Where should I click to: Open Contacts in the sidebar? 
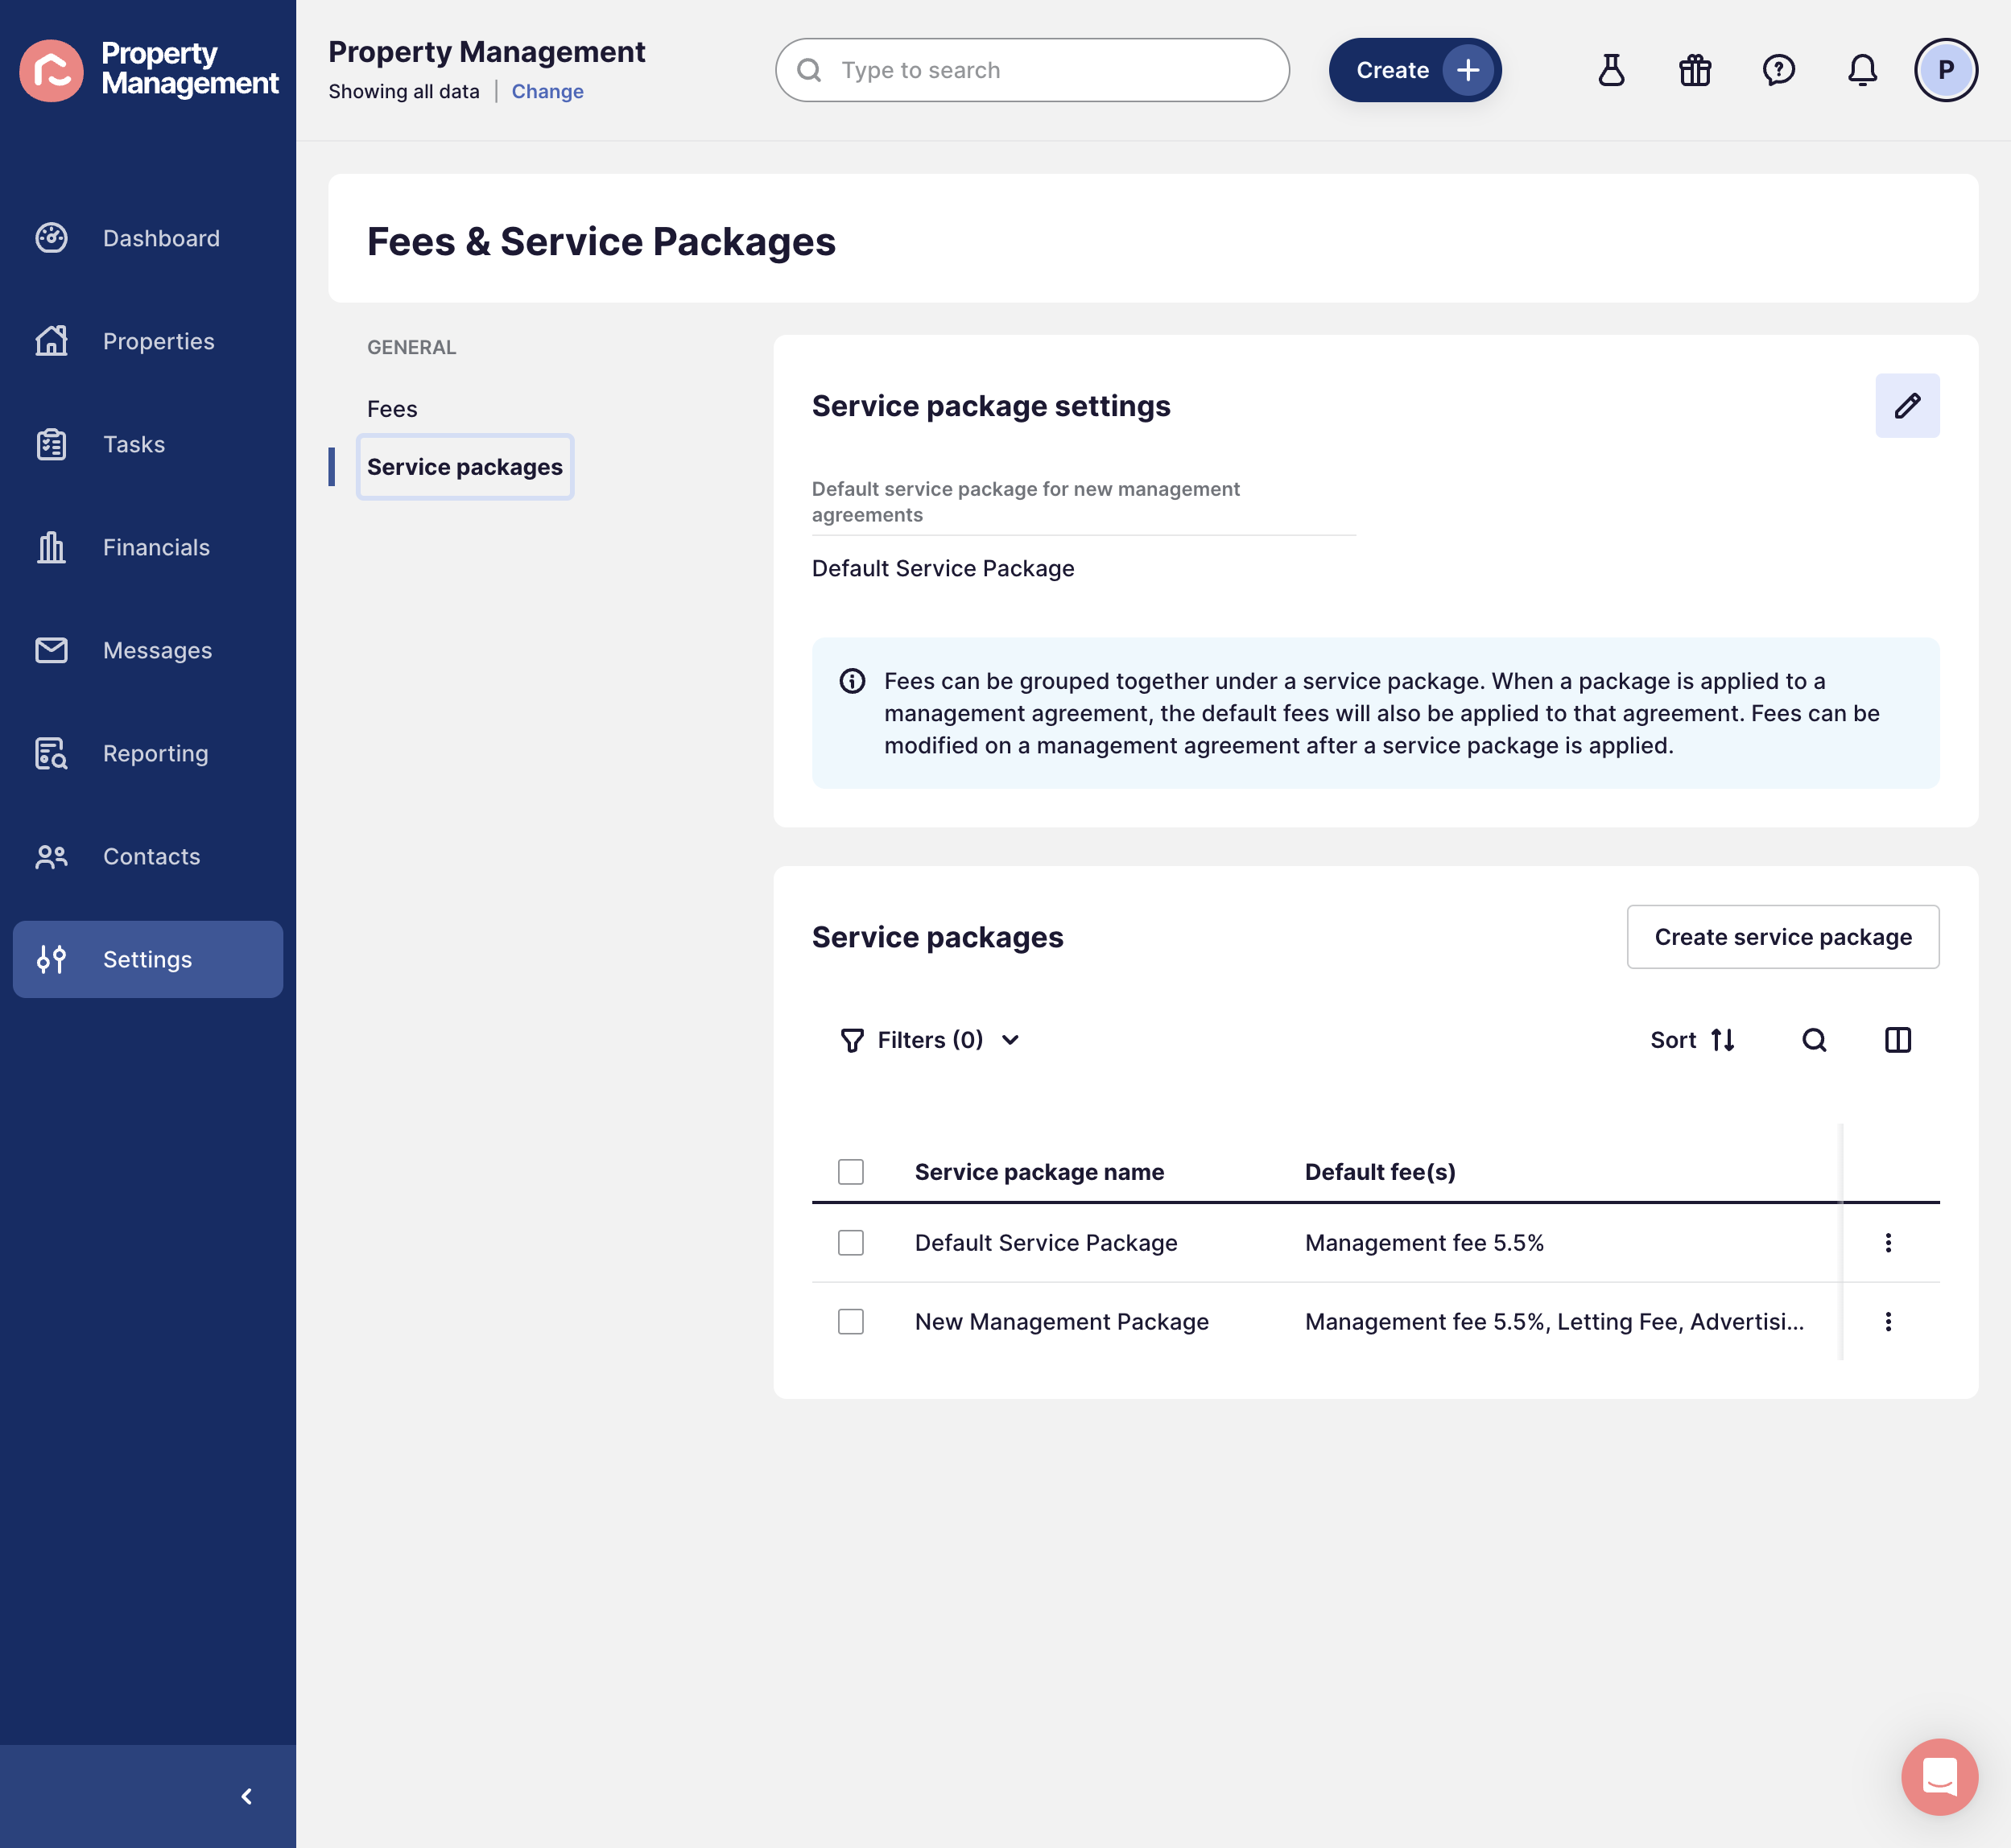(148, 856)
